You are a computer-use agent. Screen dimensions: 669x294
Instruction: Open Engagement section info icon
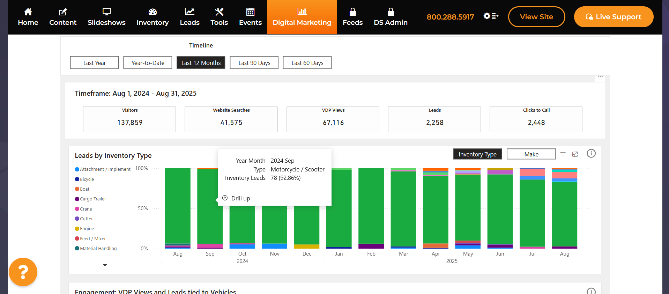click(591, 291)
